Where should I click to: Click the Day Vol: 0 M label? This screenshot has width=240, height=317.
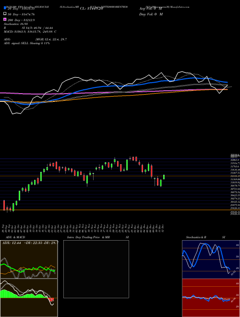pos(151,14)
